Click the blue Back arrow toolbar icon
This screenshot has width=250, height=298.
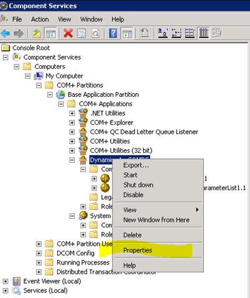6,33
